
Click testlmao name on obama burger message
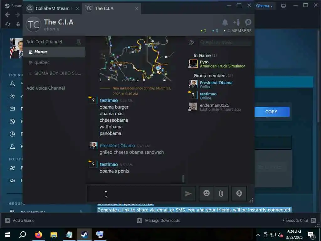coord(109,100)
